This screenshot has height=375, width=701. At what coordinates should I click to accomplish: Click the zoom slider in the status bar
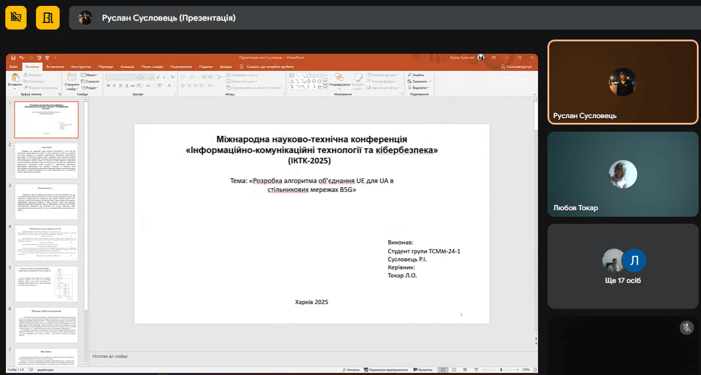(500, 370)
